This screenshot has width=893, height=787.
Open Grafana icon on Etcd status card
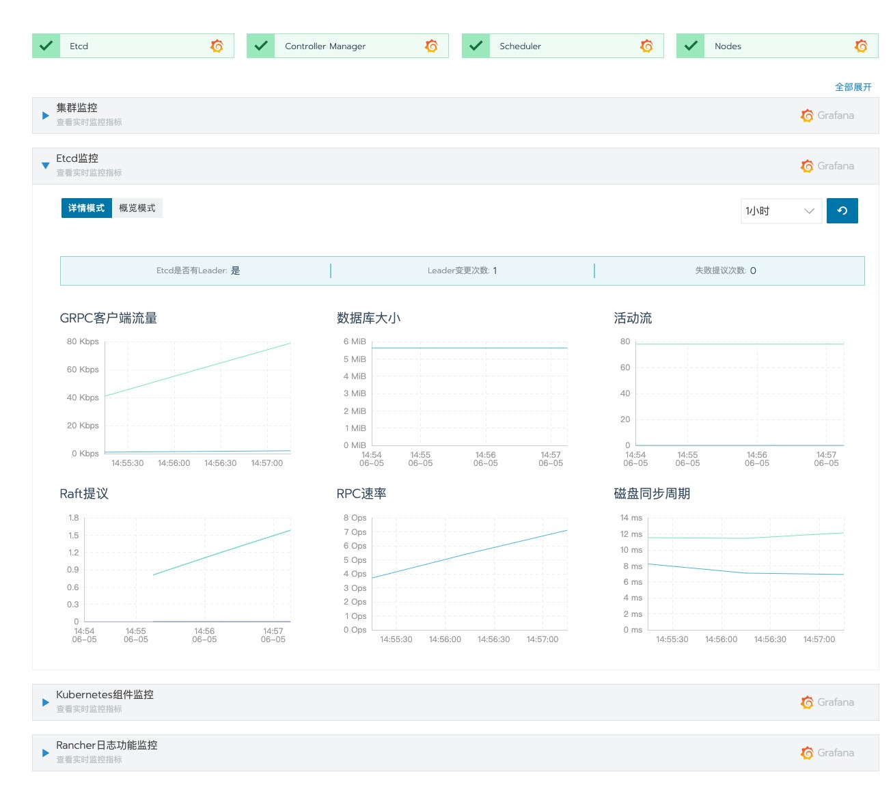tap(217, 46)
